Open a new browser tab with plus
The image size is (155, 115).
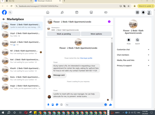[64, 1]
